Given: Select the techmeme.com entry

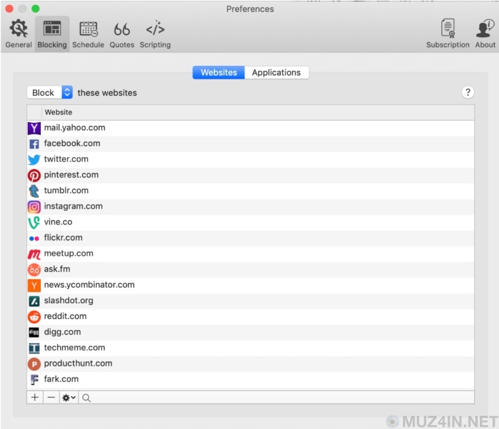Looking at the screenshot, I should tap(250, 348).
